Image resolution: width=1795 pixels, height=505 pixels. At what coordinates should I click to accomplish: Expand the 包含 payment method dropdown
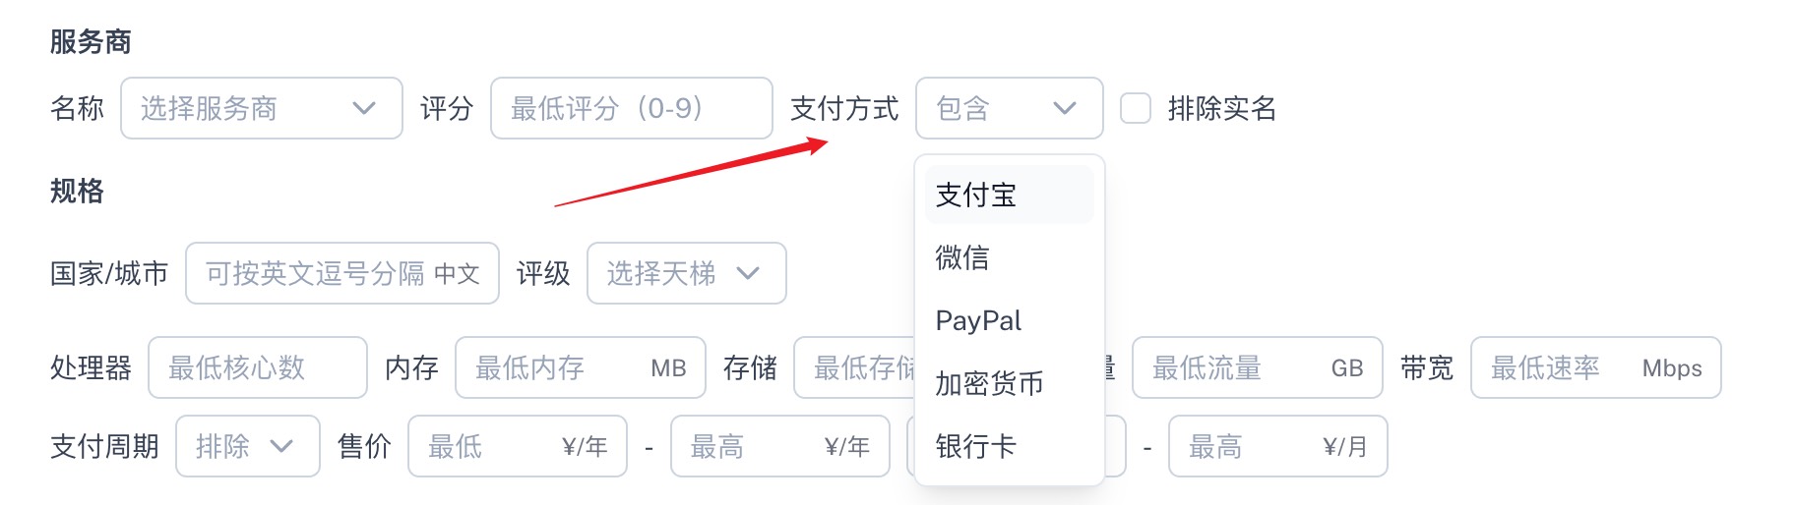(x=1009, y=108)
